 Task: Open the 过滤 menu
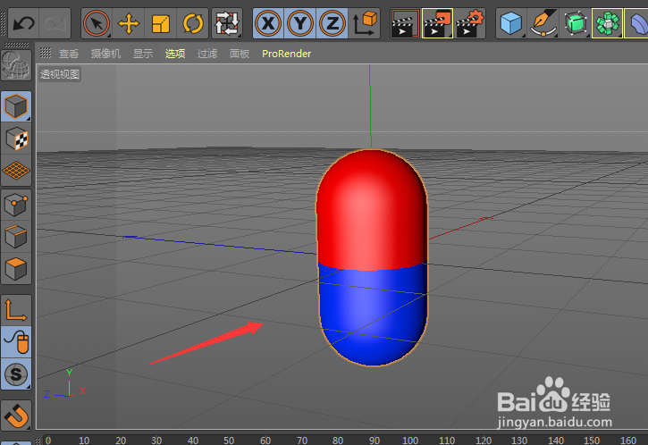[207, 54]
